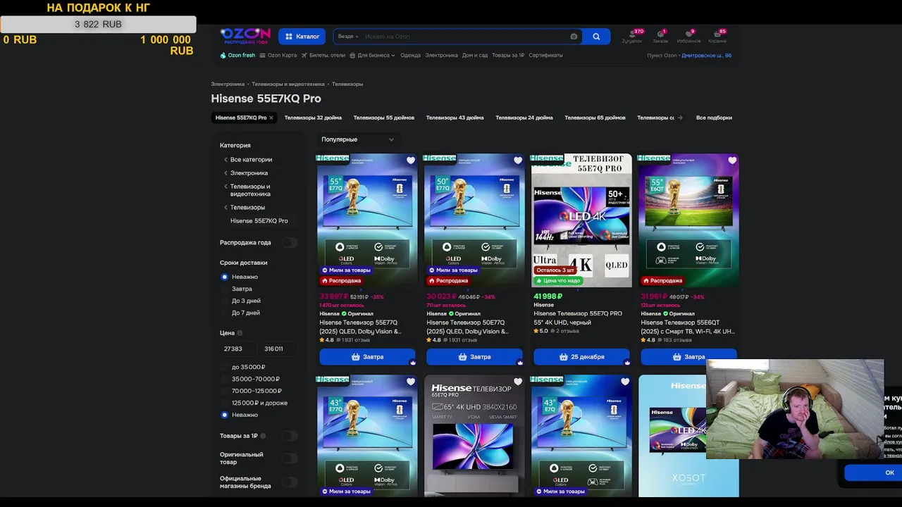Open the Каталог button
Screen dimensions: 902x507
point(303,37)
